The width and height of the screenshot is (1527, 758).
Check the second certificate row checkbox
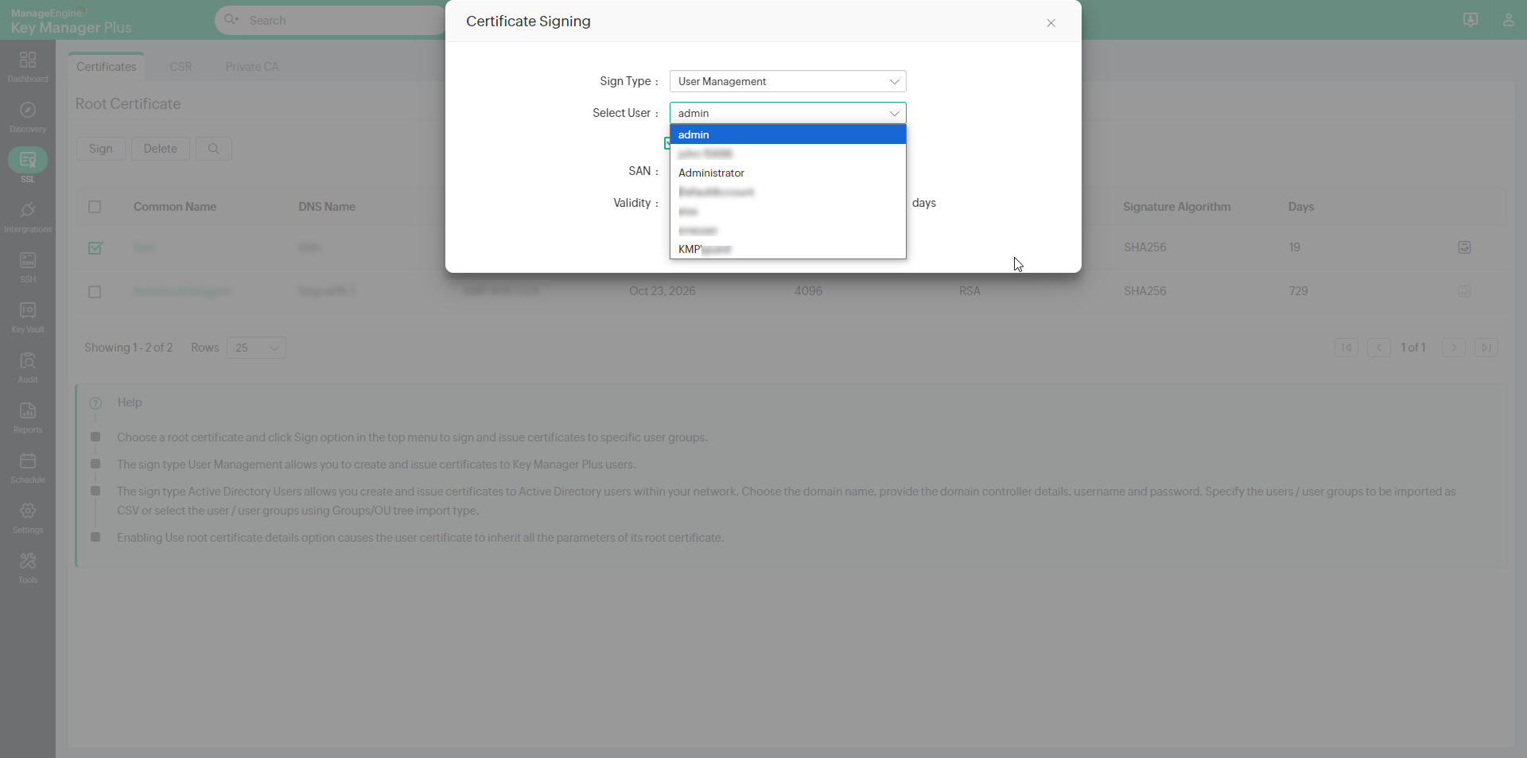pyautogui.click(x=95, y=292)
